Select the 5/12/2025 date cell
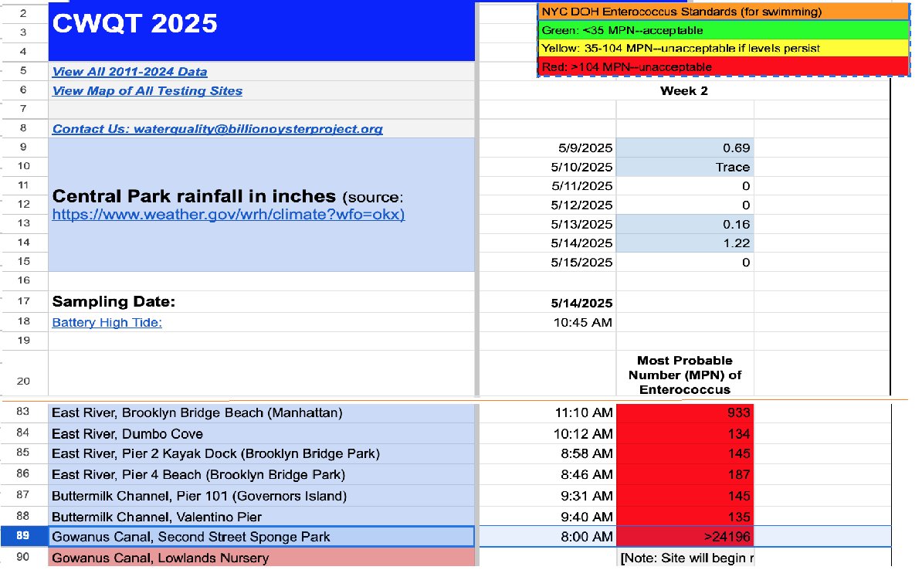Image resolution: width=922 pixels, height=587 pixels. (x=548, y=205)
